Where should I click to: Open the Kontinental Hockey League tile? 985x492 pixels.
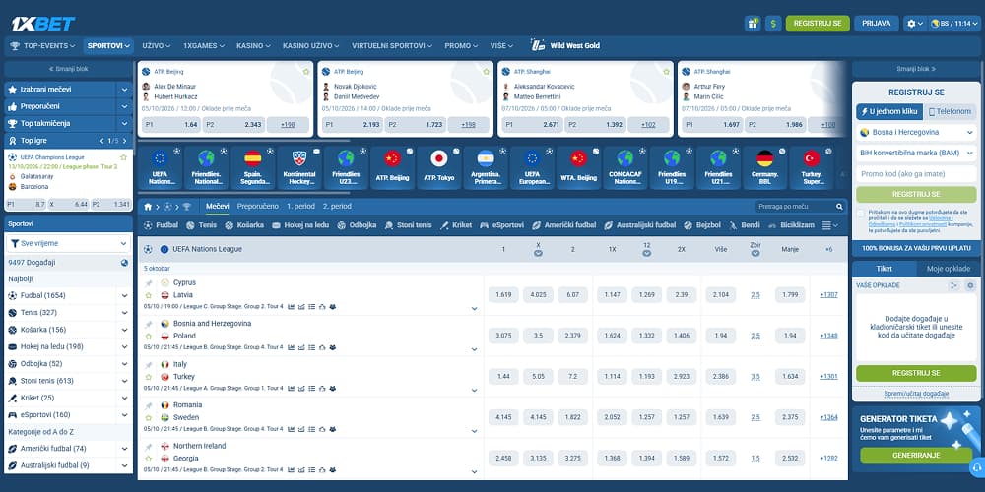tap(299, 167)
